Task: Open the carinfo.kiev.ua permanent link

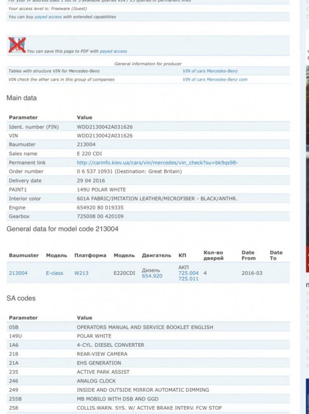Action: 157,163
